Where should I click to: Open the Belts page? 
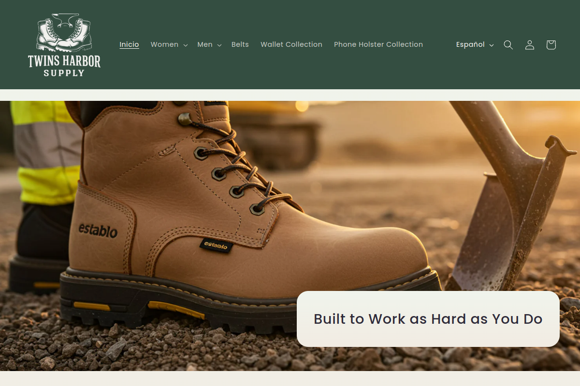tap(240, 44)
